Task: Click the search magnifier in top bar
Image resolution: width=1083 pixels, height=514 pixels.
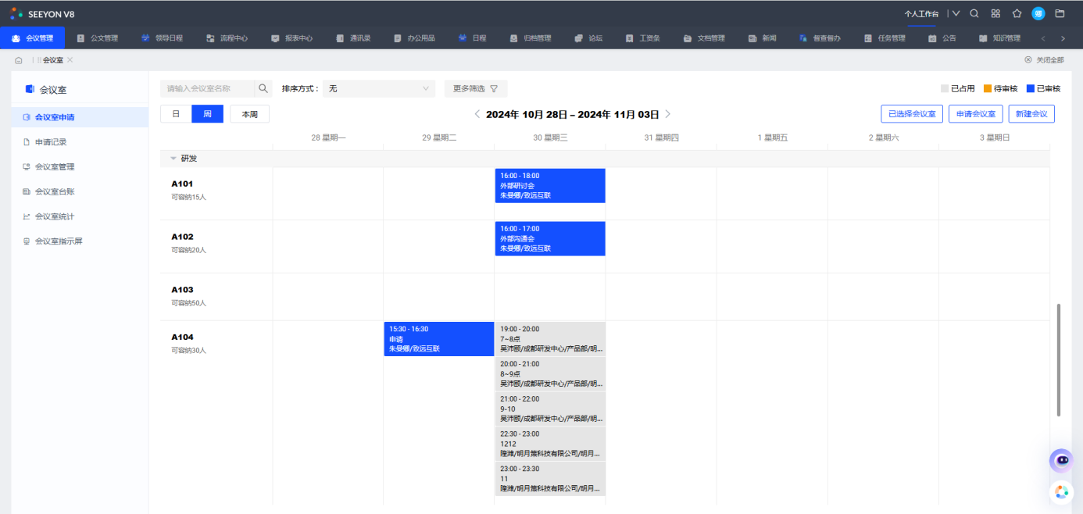Action: 974,13
